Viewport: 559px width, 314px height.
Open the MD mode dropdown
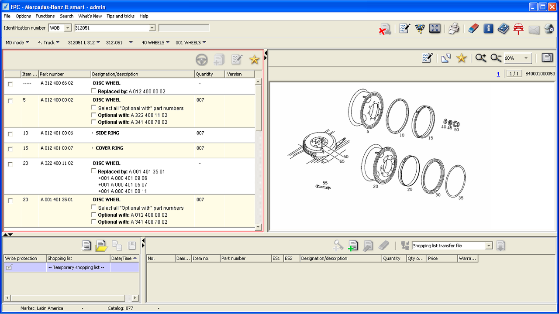[17, 43]
